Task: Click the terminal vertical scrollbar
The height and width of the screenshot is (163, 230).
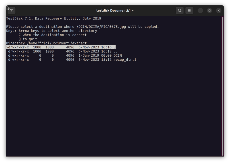Action: pyautogui.click(x=223, y=86)
